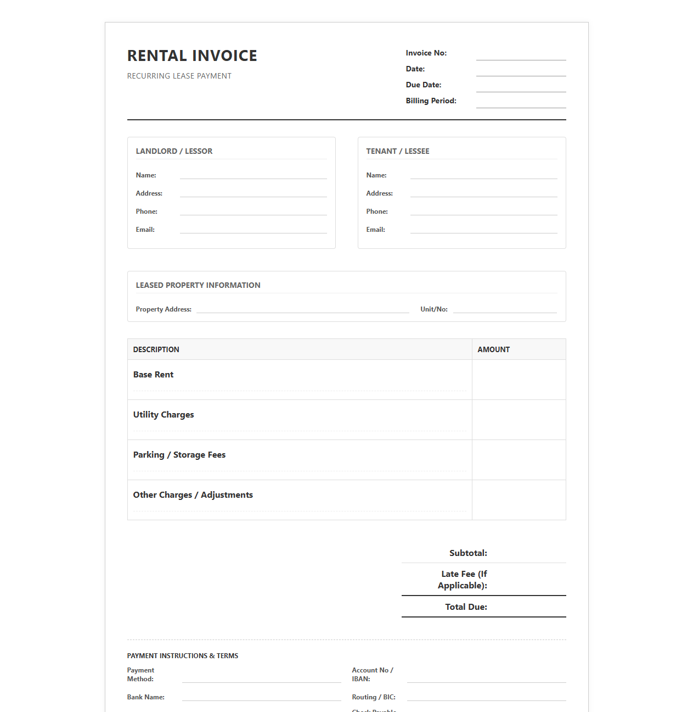Screen dimensions: 693x712
Task: Click the Tenant Name field
Action: (483, 175)
